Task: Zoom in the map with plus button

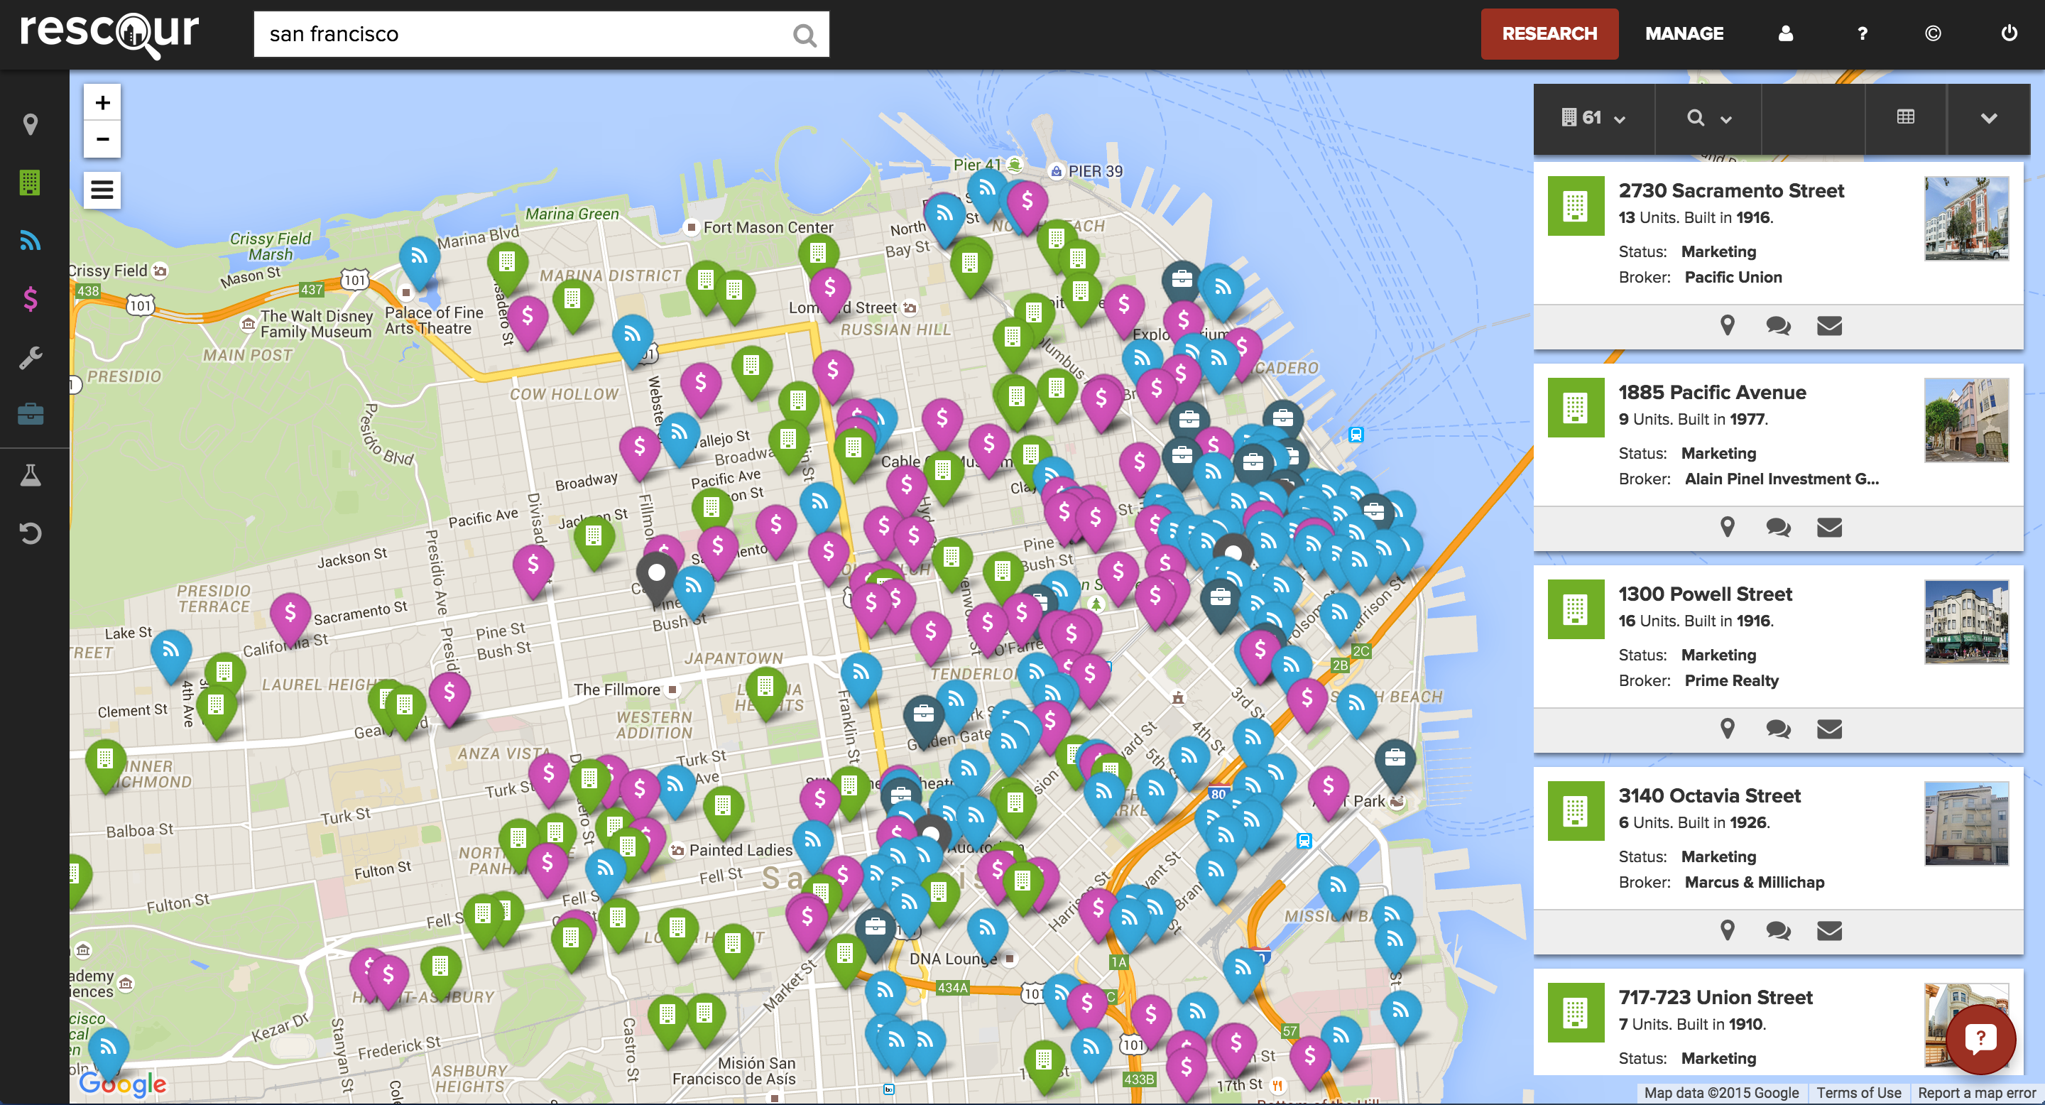Action: [102, 102]
